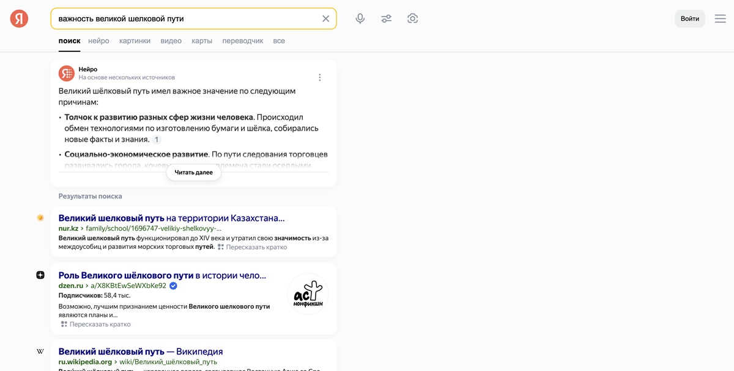
Task: Switch to the переводчик tab
Action: (242, 41)
